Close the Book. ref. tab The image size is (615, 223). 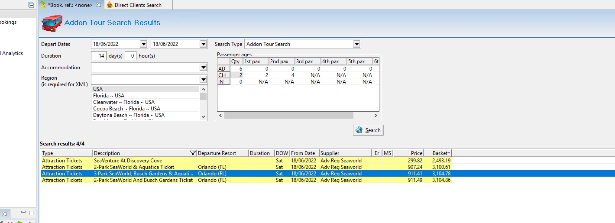[99, 5]
